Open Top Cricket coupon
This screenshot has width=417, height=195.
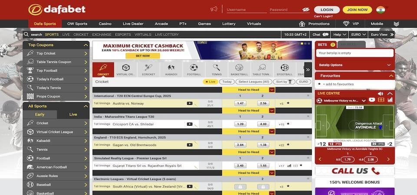tap(56, 53)
